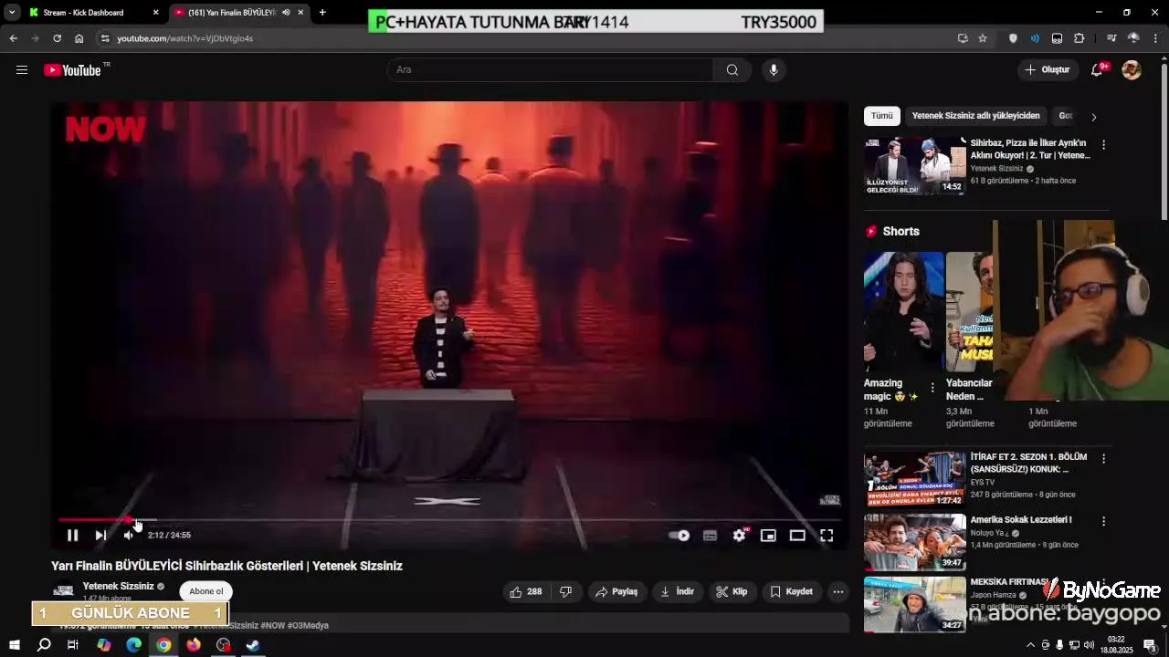Image resolution: width=1169 pixels, height=657 pixels.
Task: Bookmark this page with star icon
Action: tap(983, 38)
